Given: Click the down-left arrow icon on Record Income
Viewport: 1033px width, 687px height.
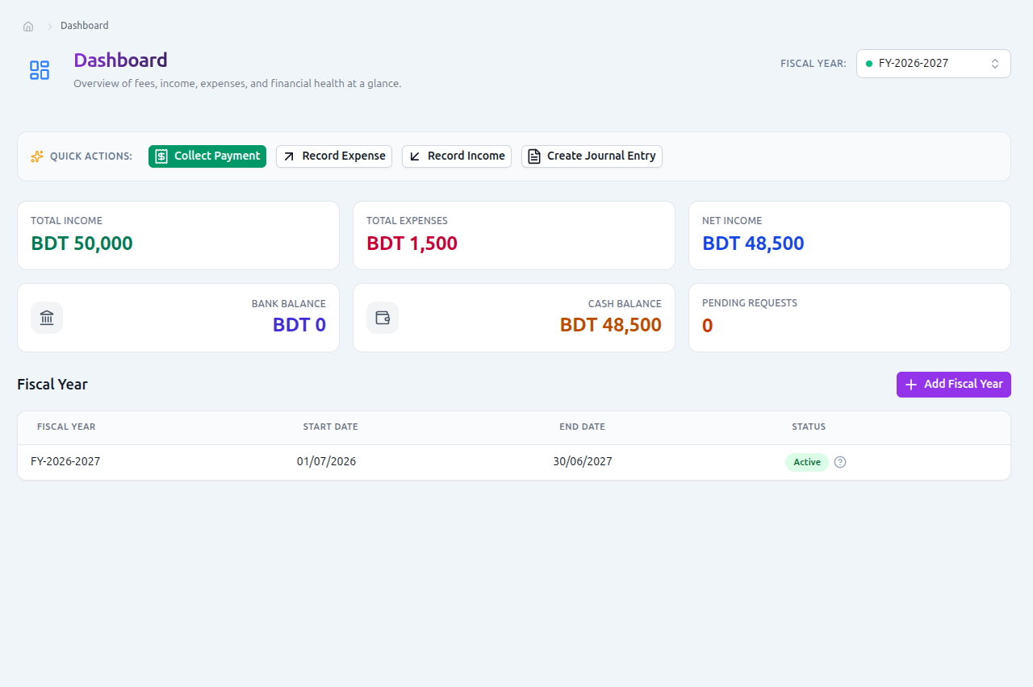Looking at the screenshot, I should coord(415,156).
